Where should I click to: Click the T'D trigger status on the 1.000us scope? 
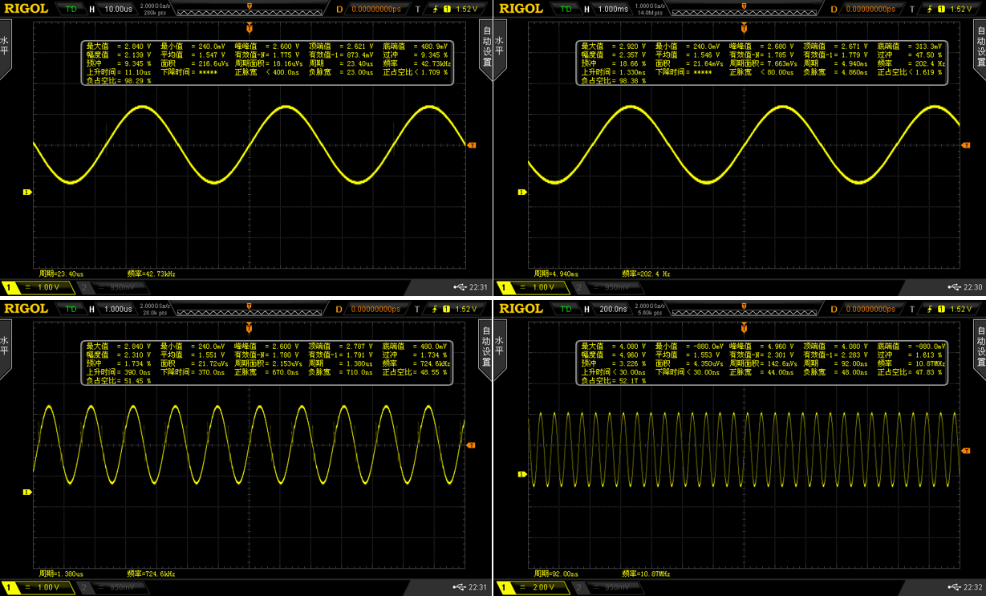[71, 309]
